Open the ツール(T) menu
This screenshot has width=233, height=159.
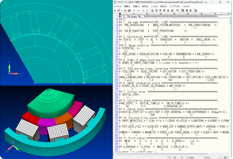pyautogui.click(x=154, y=7)
